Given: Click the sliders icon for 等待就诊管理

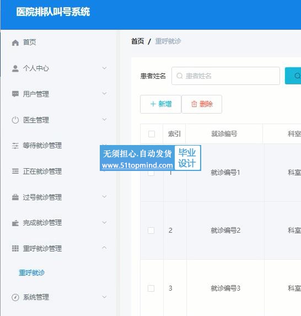Looking at the screenshot, I should [x=15, y=146].
